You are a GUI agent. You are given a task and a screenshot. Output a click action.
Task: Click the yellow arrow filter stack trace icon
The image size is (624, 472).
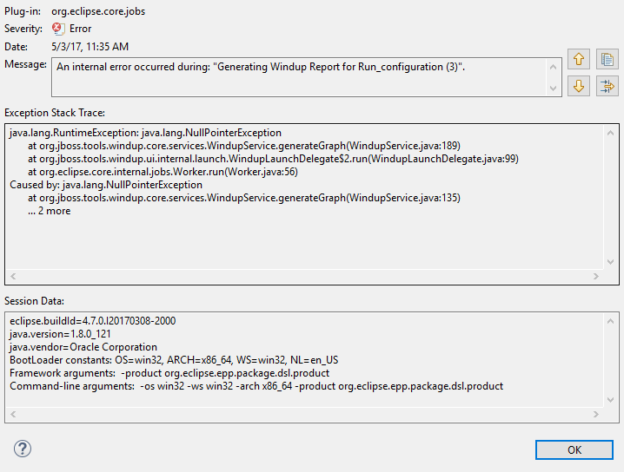[x=607, y=86]
